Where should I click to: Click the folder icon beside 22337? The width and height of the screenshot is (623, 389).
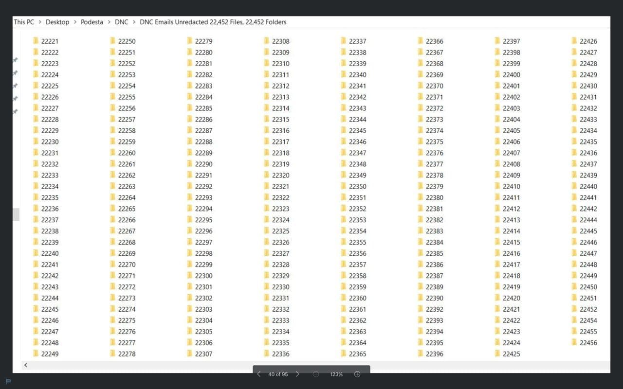343,41
